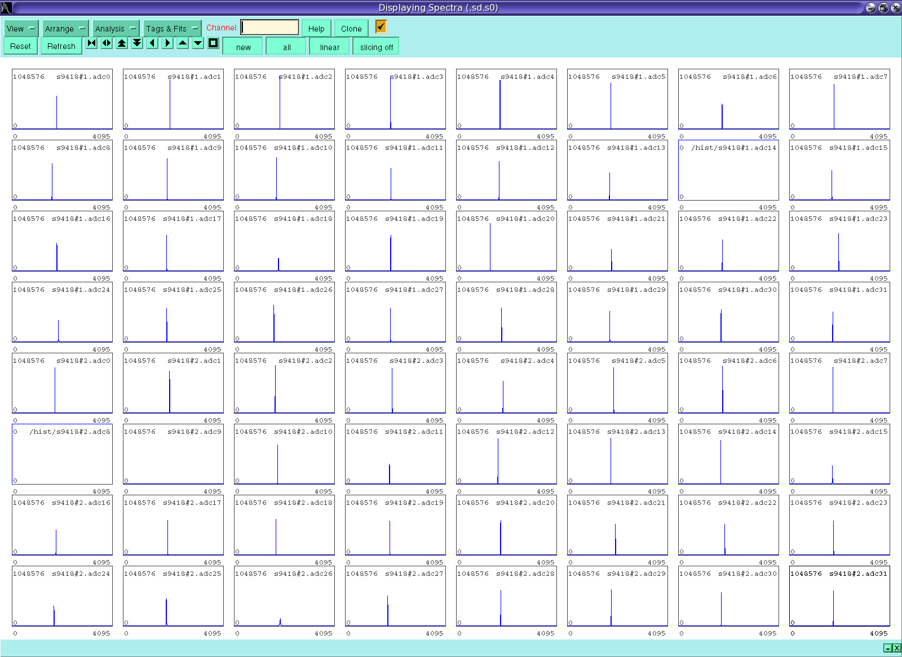The height and width of the screenshot is (657, 902).
Task: Click the s9418#1.adc29 title text
Action: tap(636, 290)
